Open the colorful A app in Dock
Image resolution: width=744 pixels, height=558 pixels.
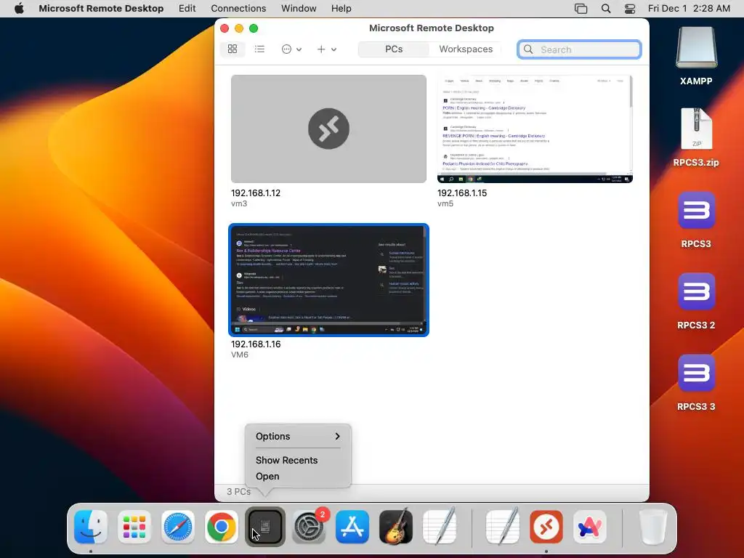click(590, 527)
